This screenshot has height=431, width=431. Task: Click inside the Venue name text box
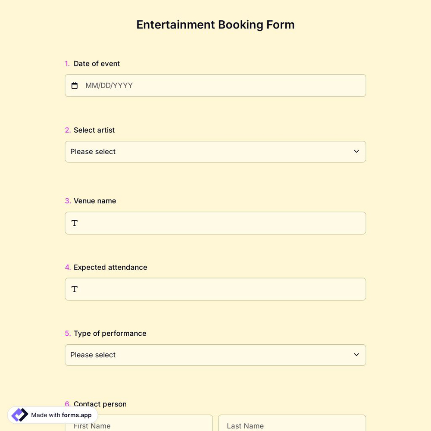point(215,223)
